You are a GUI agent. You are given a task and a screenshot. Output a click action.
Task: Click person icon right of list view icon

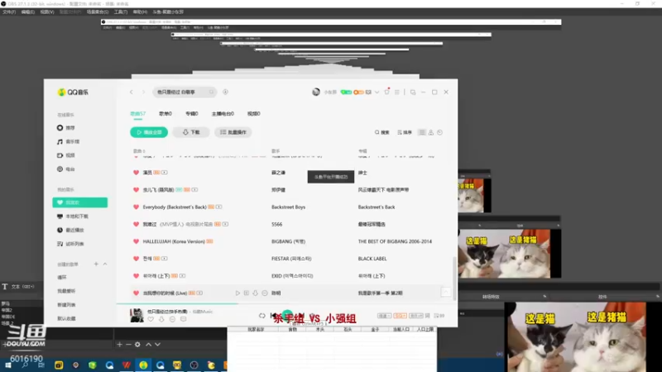(430, 132)
